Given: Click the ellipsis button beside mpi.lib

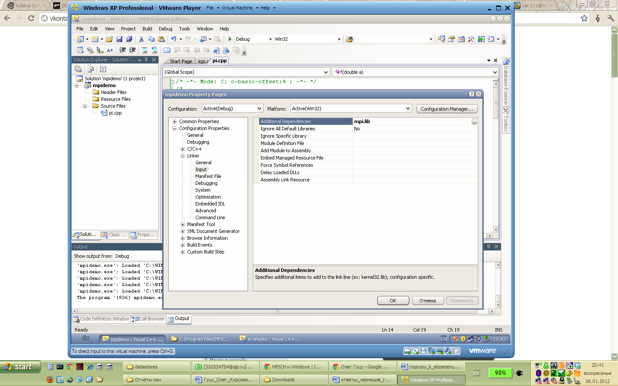Looking at the screenshot, I should [x=474, y=122].
